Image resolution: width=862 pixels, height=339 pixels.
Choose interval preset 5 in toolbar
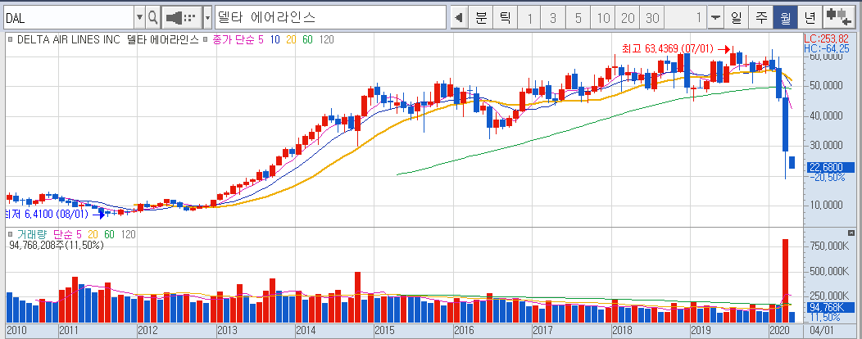coord(578,18)
